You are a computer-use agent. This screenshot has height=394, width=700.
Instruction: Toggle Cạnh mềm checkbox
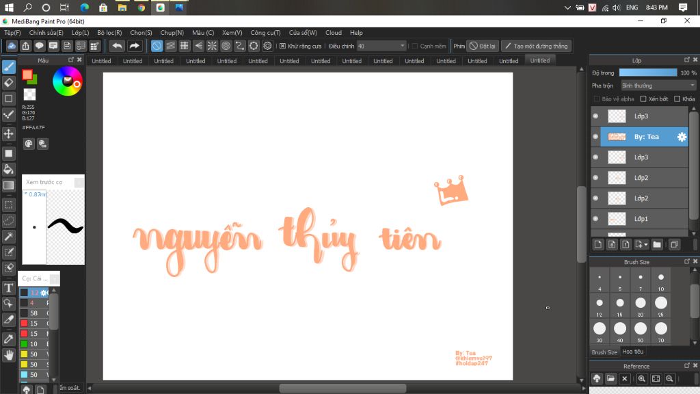pos(415,46)
